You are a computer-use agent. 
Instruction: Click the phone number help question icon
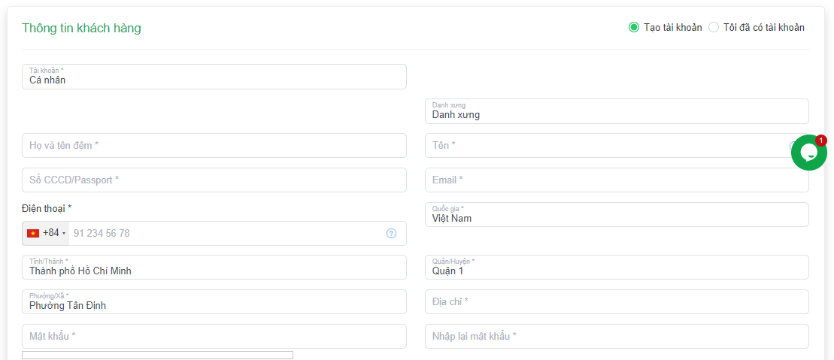[391, 233]
